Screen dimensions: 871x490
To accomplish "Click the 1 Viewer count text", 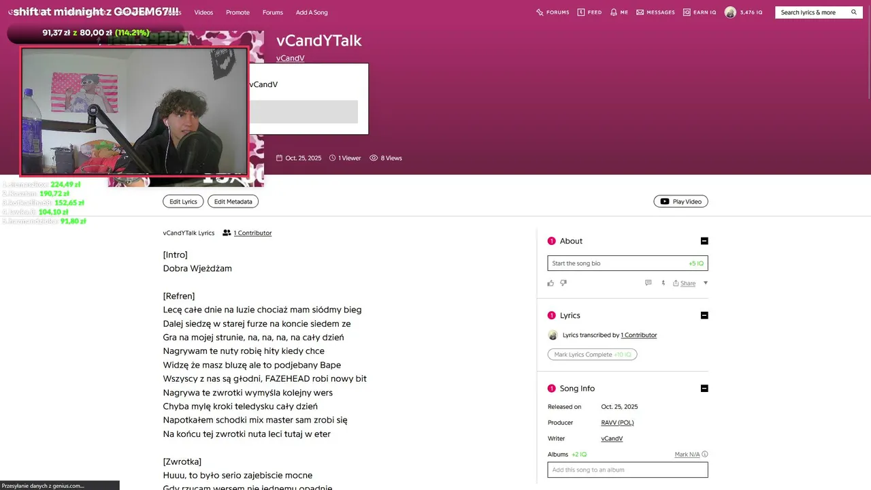I will point(350,158).
